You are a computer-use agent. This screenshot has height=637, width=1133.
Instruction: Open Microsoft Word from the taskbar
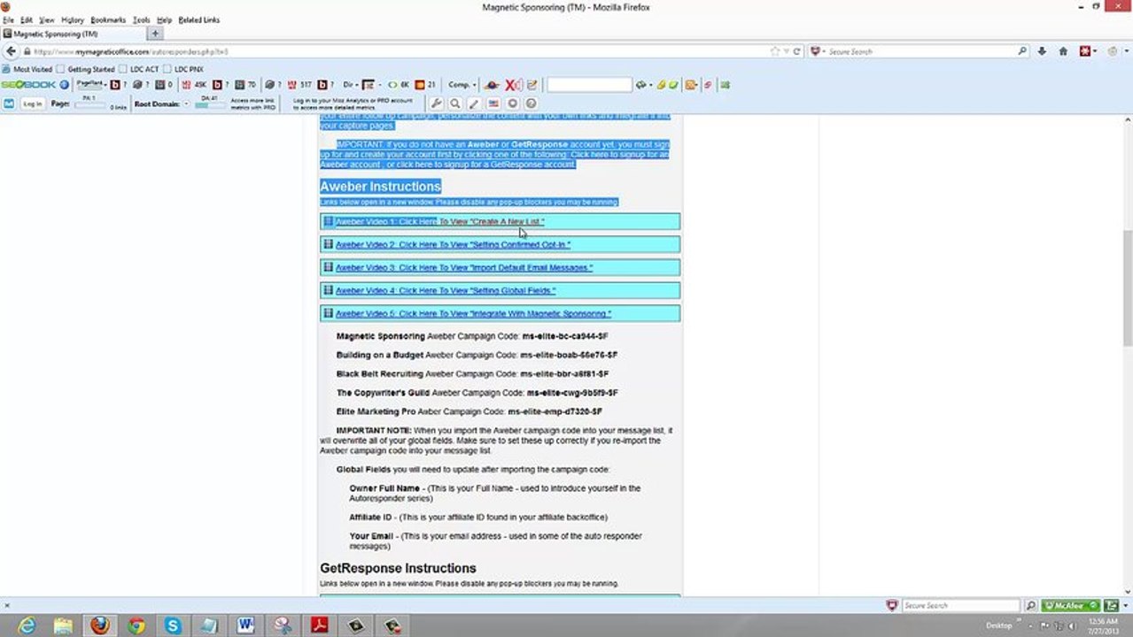[x=246, y=625]
